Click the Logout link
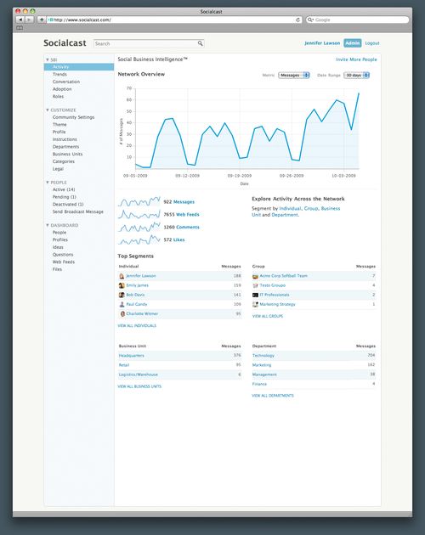425x535 pixels. click(x=372, y=43)
